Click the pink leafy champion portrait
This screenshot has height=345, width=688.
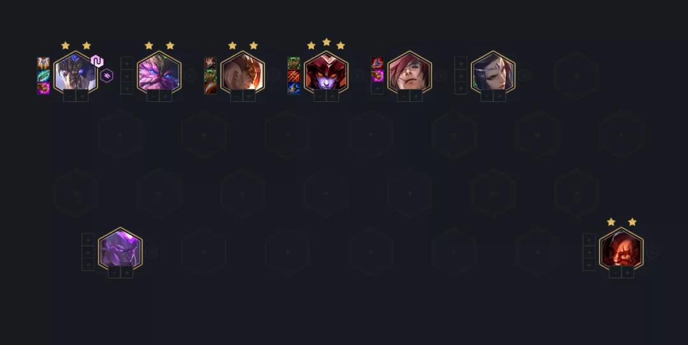click(x=159, y=73)
